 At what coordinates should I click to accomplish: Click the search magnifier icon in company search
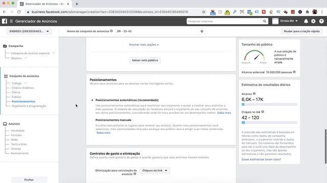[x=265, y=21]
